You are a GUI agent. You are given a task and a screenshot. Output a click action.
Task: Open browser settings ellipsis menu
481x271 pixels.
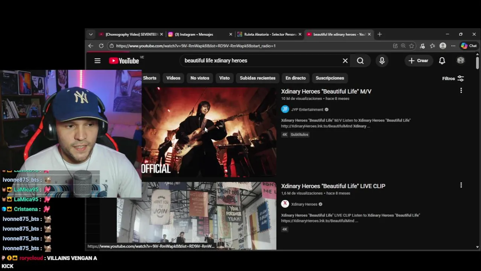click(x=453, y=46)
